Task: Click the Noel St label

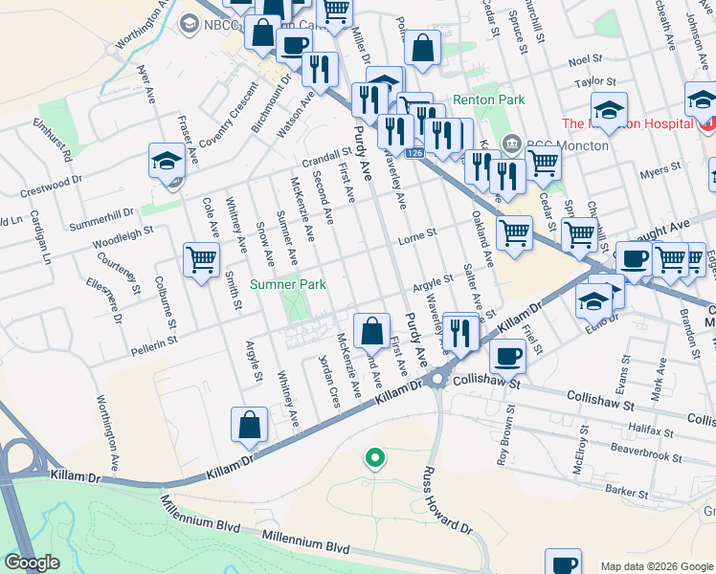Action: [x=585, y=60]
